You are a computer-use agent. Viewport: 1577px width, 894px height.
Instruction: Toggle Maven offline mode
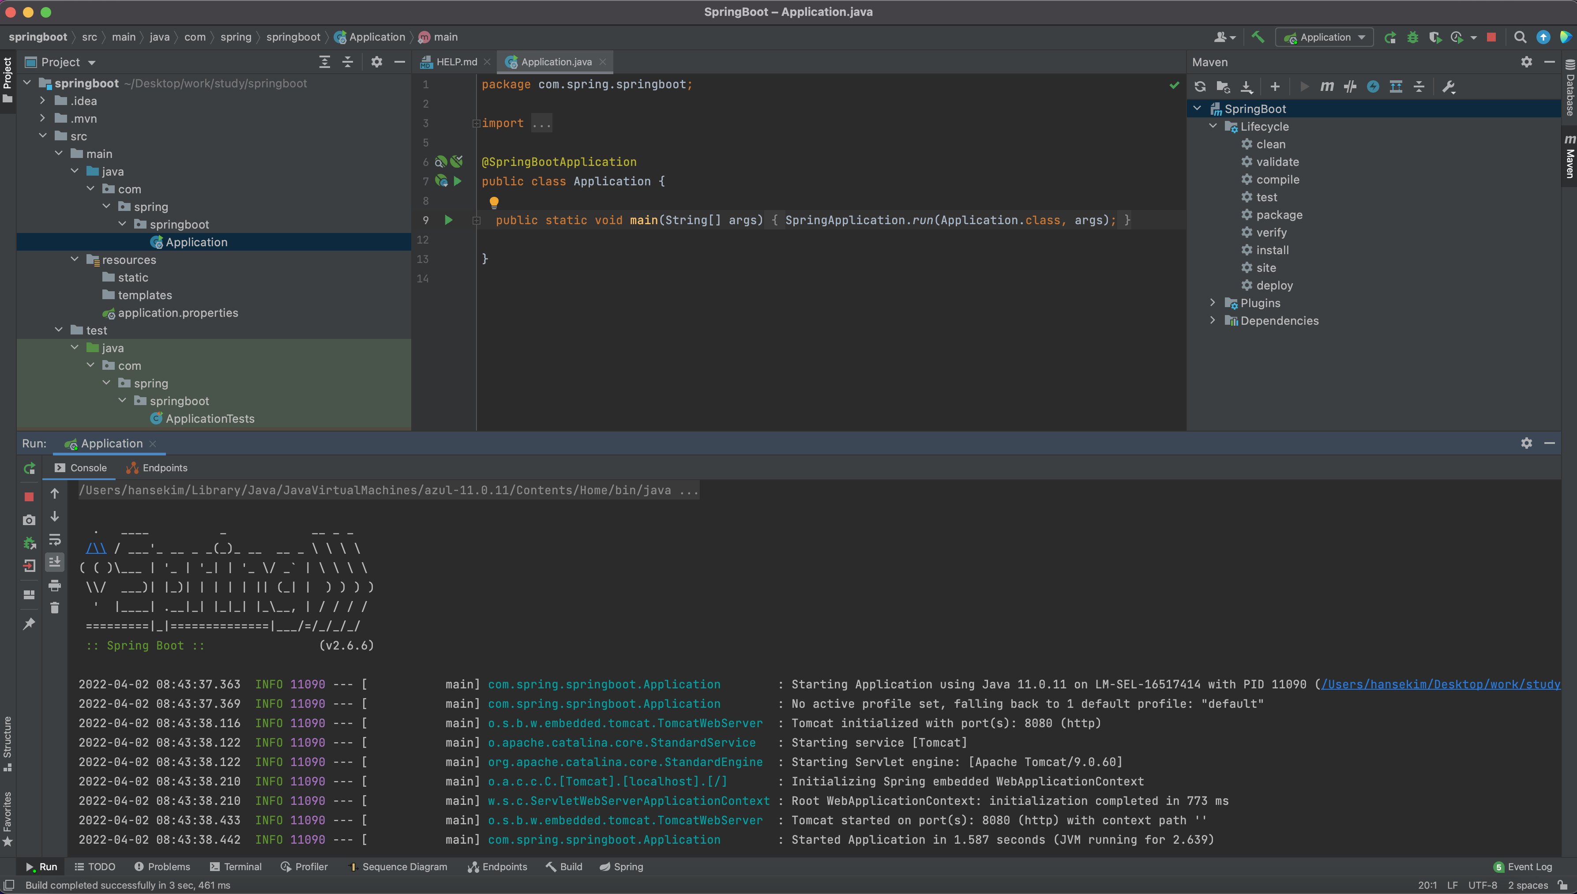point(1350,86)
